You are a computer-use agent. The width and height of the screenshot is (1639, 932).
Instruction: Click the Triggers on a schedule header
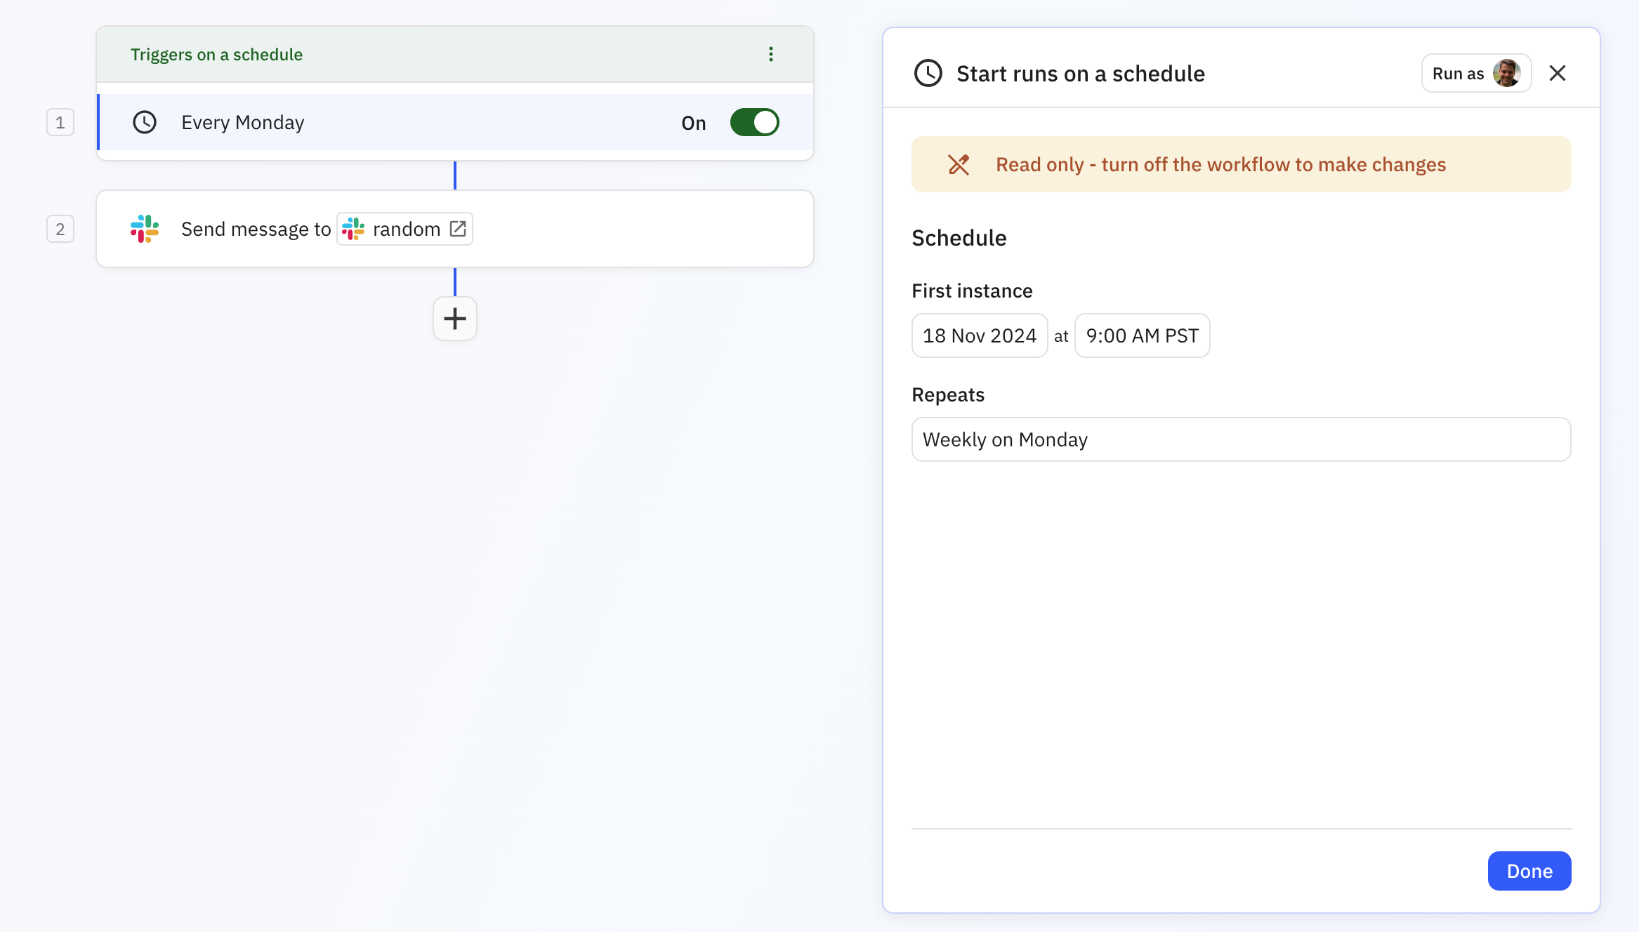[x=216, y=54]
